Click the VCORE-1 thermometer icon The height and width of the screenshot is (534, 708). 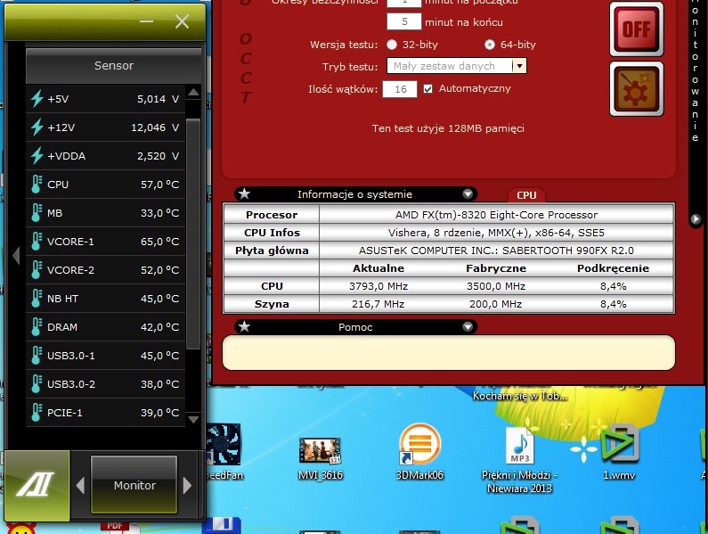37,242
